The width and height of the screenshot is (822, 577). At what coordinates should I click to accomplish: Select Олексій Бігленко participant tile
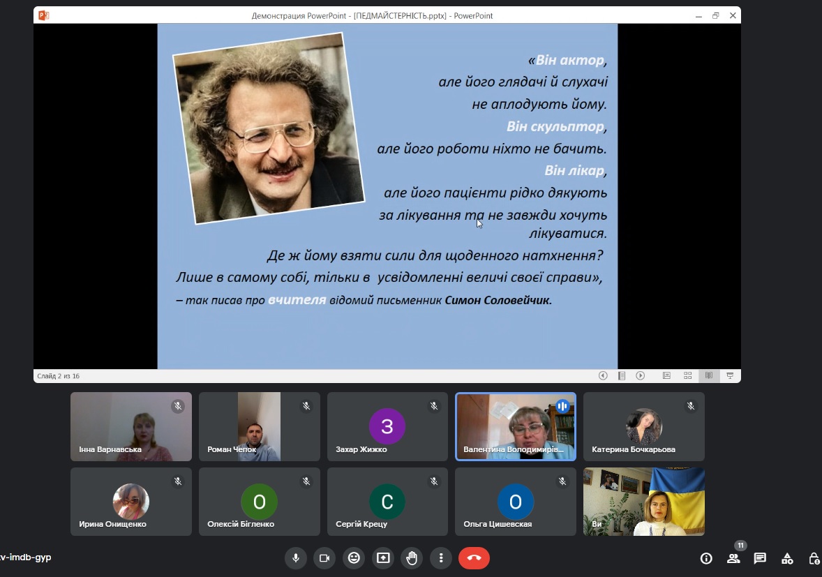point(260,502)
